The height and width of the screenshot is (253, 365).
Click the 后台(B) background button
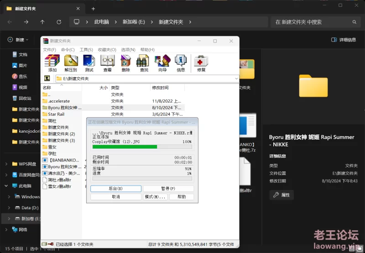116,189
